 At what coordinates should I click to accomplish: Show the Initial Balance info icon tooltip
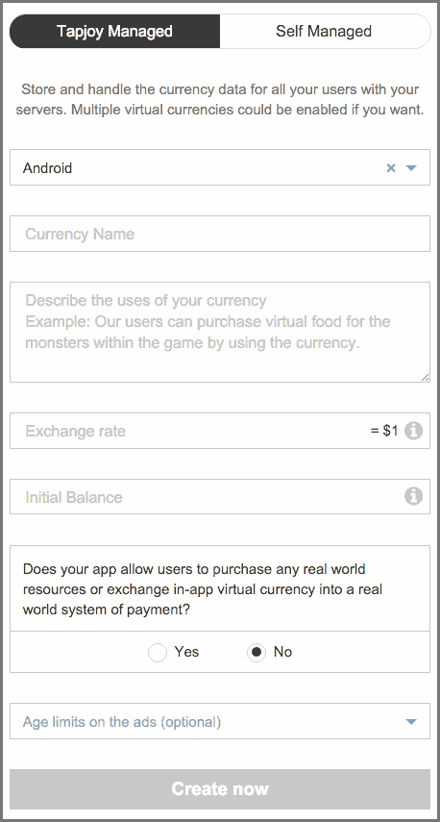[413, 496]
